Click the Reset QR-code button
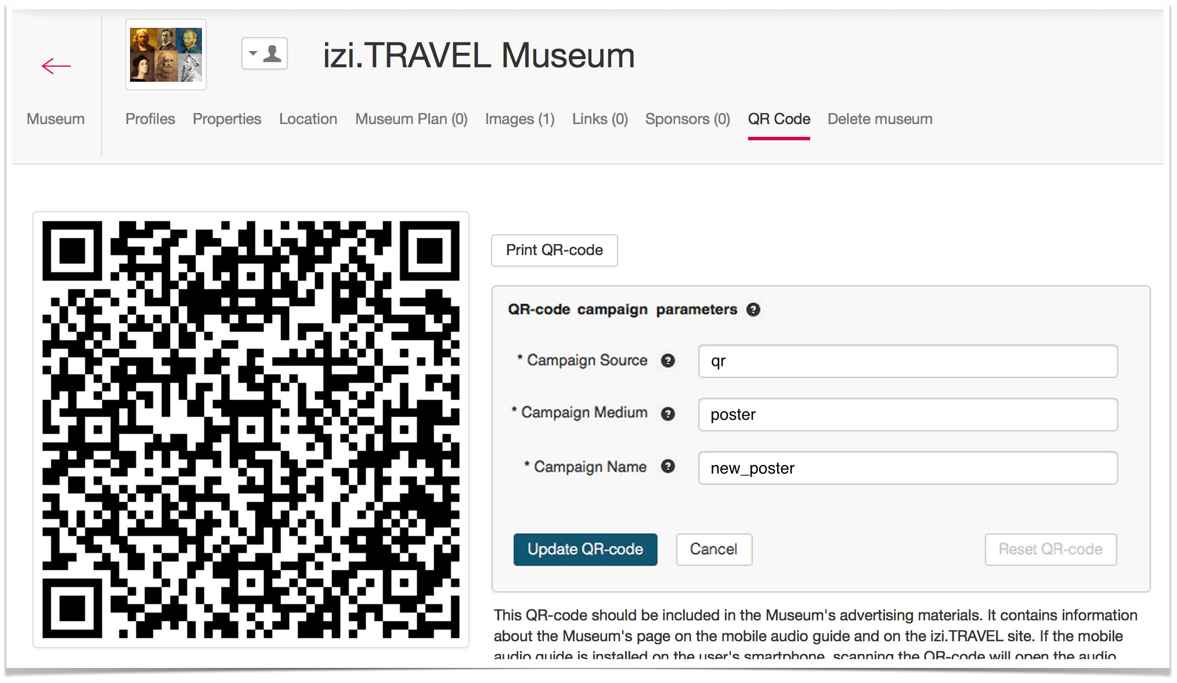 [1050, 550]
